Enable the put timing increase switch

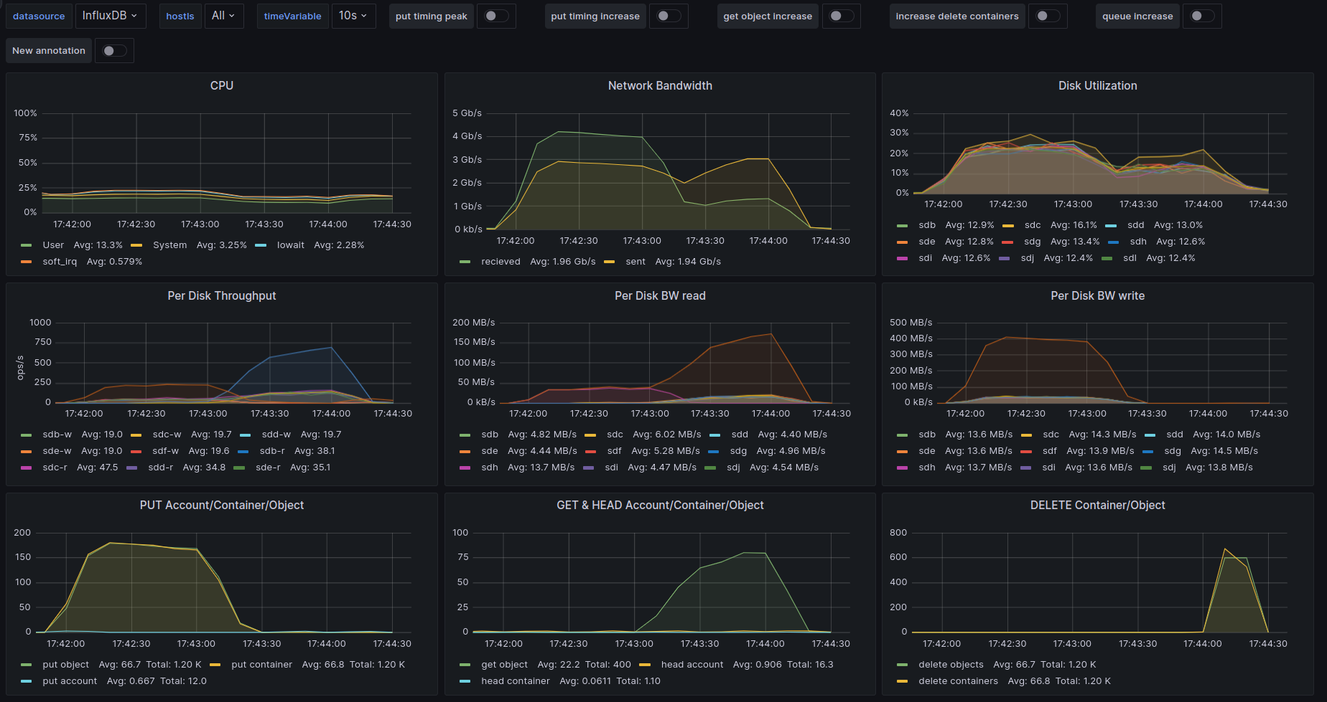coord(669,16)
